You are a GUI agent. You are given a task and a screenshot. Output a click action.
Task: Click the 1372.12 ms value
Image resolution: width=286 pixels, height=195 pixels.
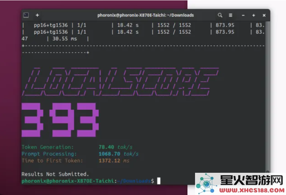(114, 161)
